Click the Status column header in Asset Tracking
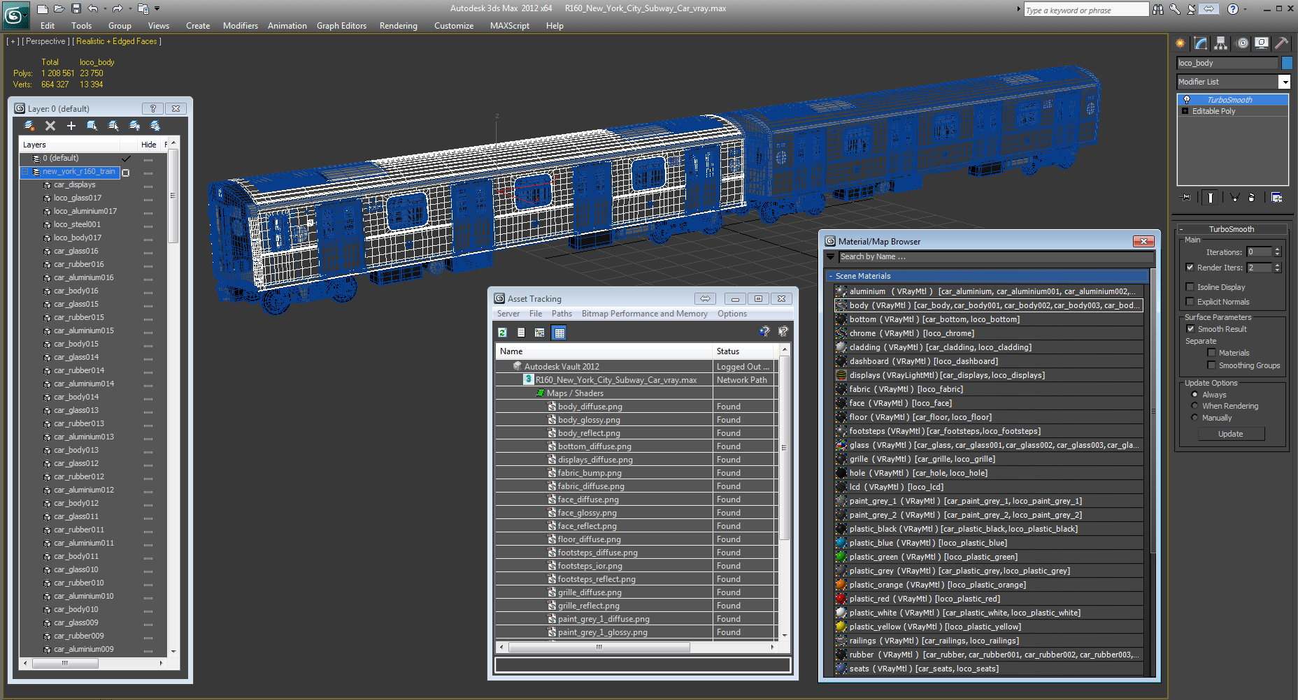This screenshot has height=700, width=1298. 743,351
